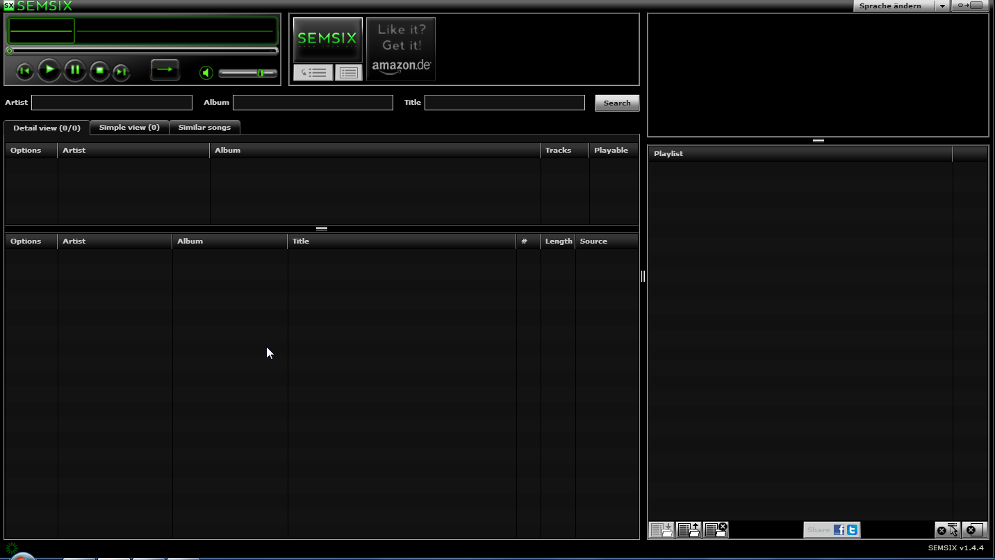The image size is (995, 560).
Task: Click the Playlist column header
Action: point(800,153)
